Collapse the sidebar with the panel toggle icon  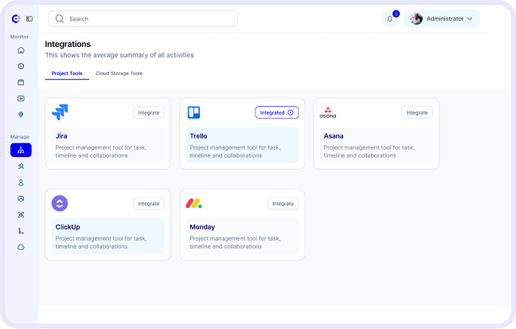(29, 18)
